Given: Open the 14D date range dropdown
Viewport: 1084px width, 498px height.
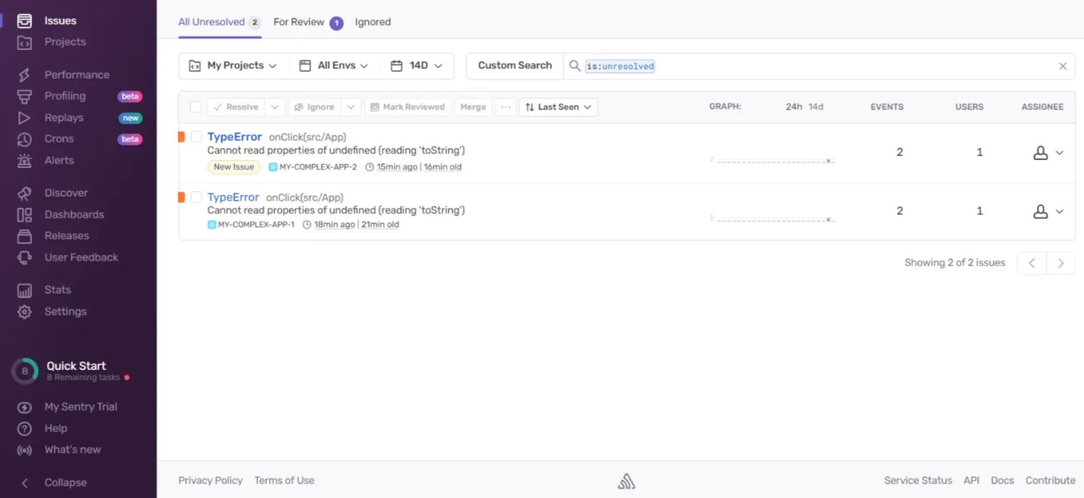Looking at the screenshot, I should [x=417, y=66].
